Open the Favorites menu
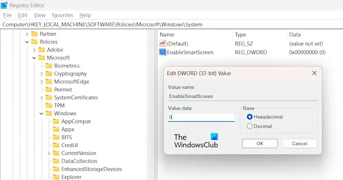 click(x=62, y=15)
